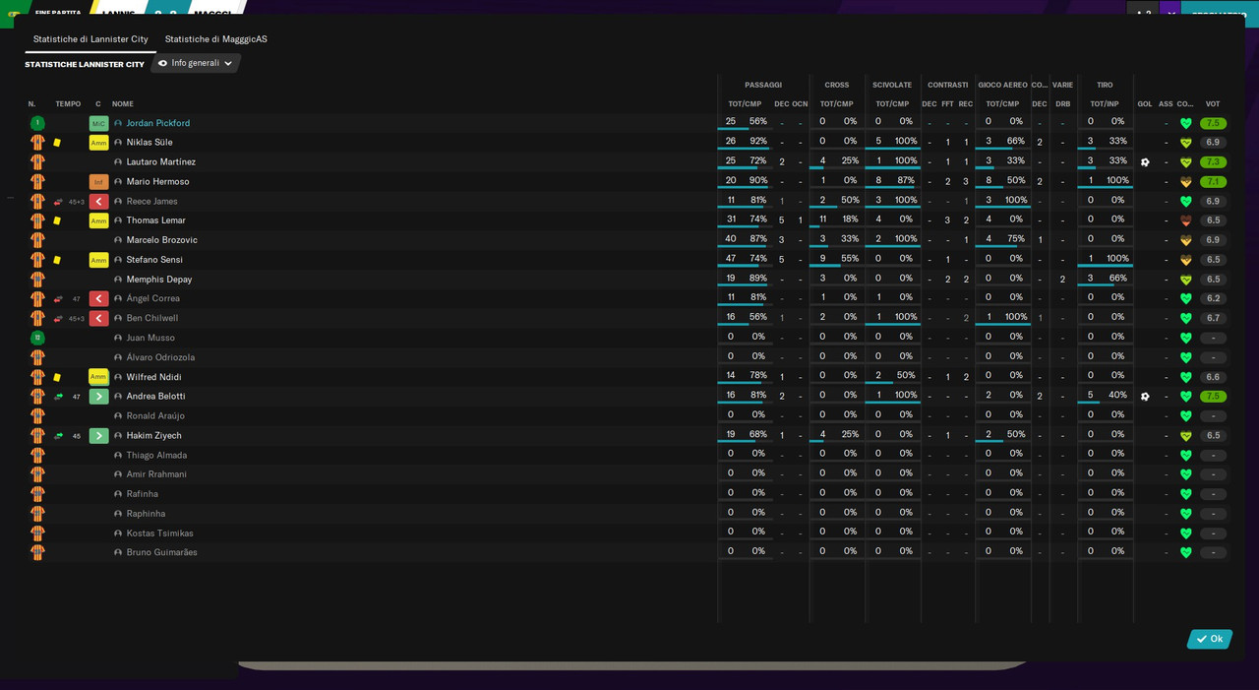The image size is (1259, 690).
Task: Click Mario Hermoso's 87% tackle success value
Action: 906,181
